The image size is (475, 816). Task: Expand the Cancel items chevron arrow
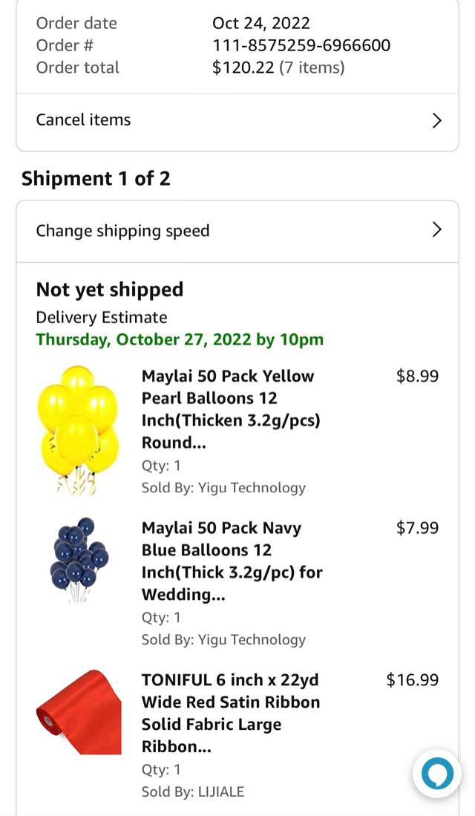436,120
